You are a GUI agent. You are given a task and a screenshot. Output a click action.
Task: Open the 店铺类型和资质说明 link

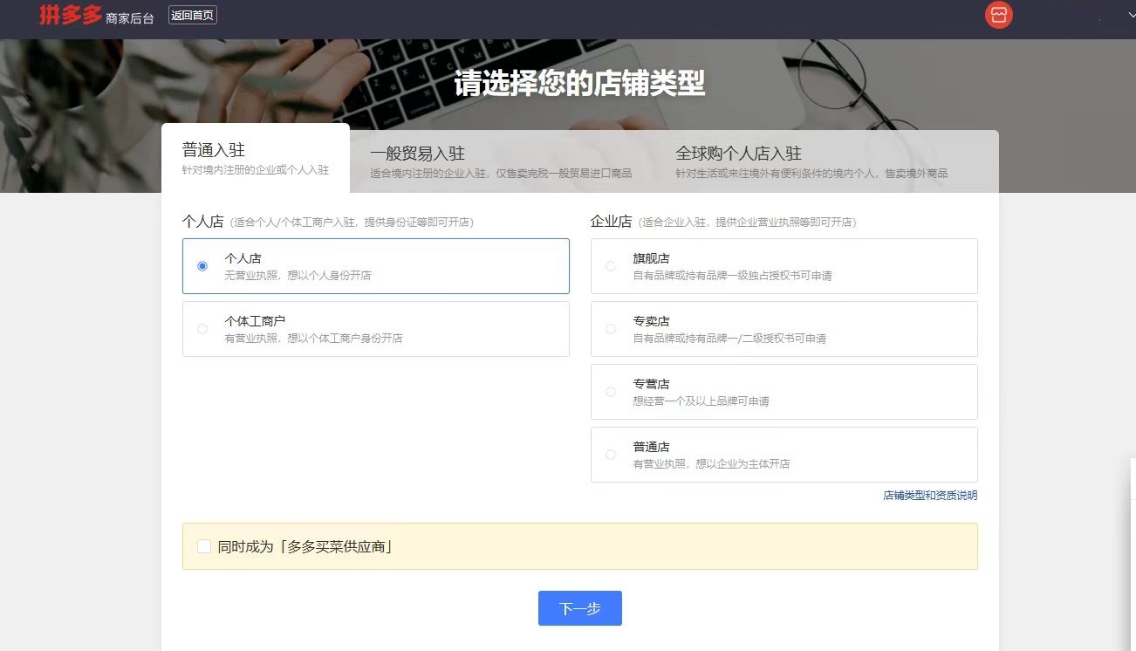tap(930, 496)
